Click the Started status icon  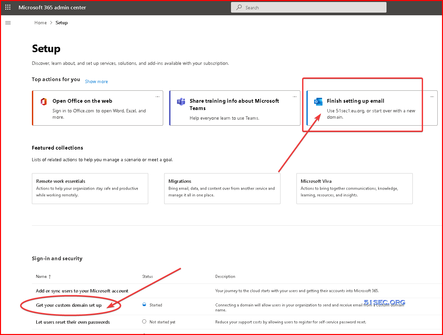pos(144,304)
